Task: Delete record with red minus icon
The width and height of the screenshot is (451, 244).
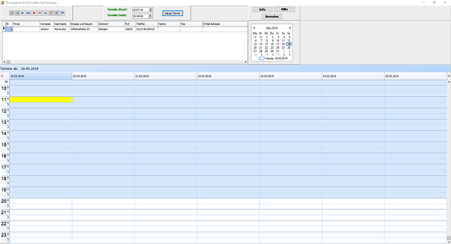Action: tap(41, 12)
